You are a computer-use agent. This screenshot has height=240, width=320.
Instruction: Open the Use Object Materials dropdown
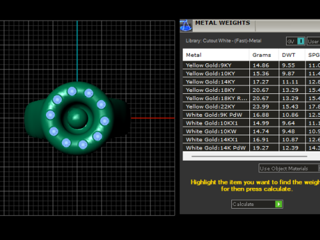[289, 168]
